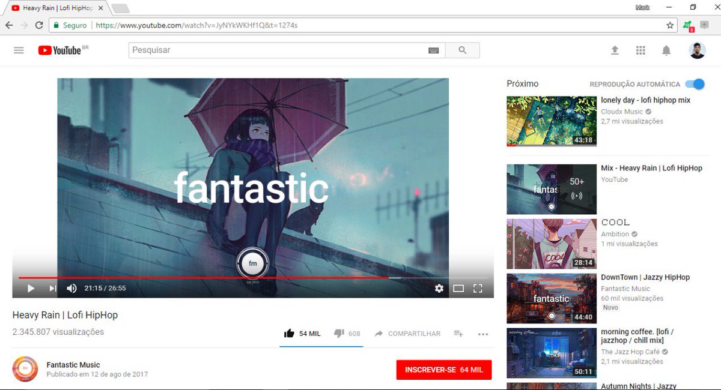Open the YouTube apps grid
This screenshot has height=390, width=721.
tap(640, 51)
